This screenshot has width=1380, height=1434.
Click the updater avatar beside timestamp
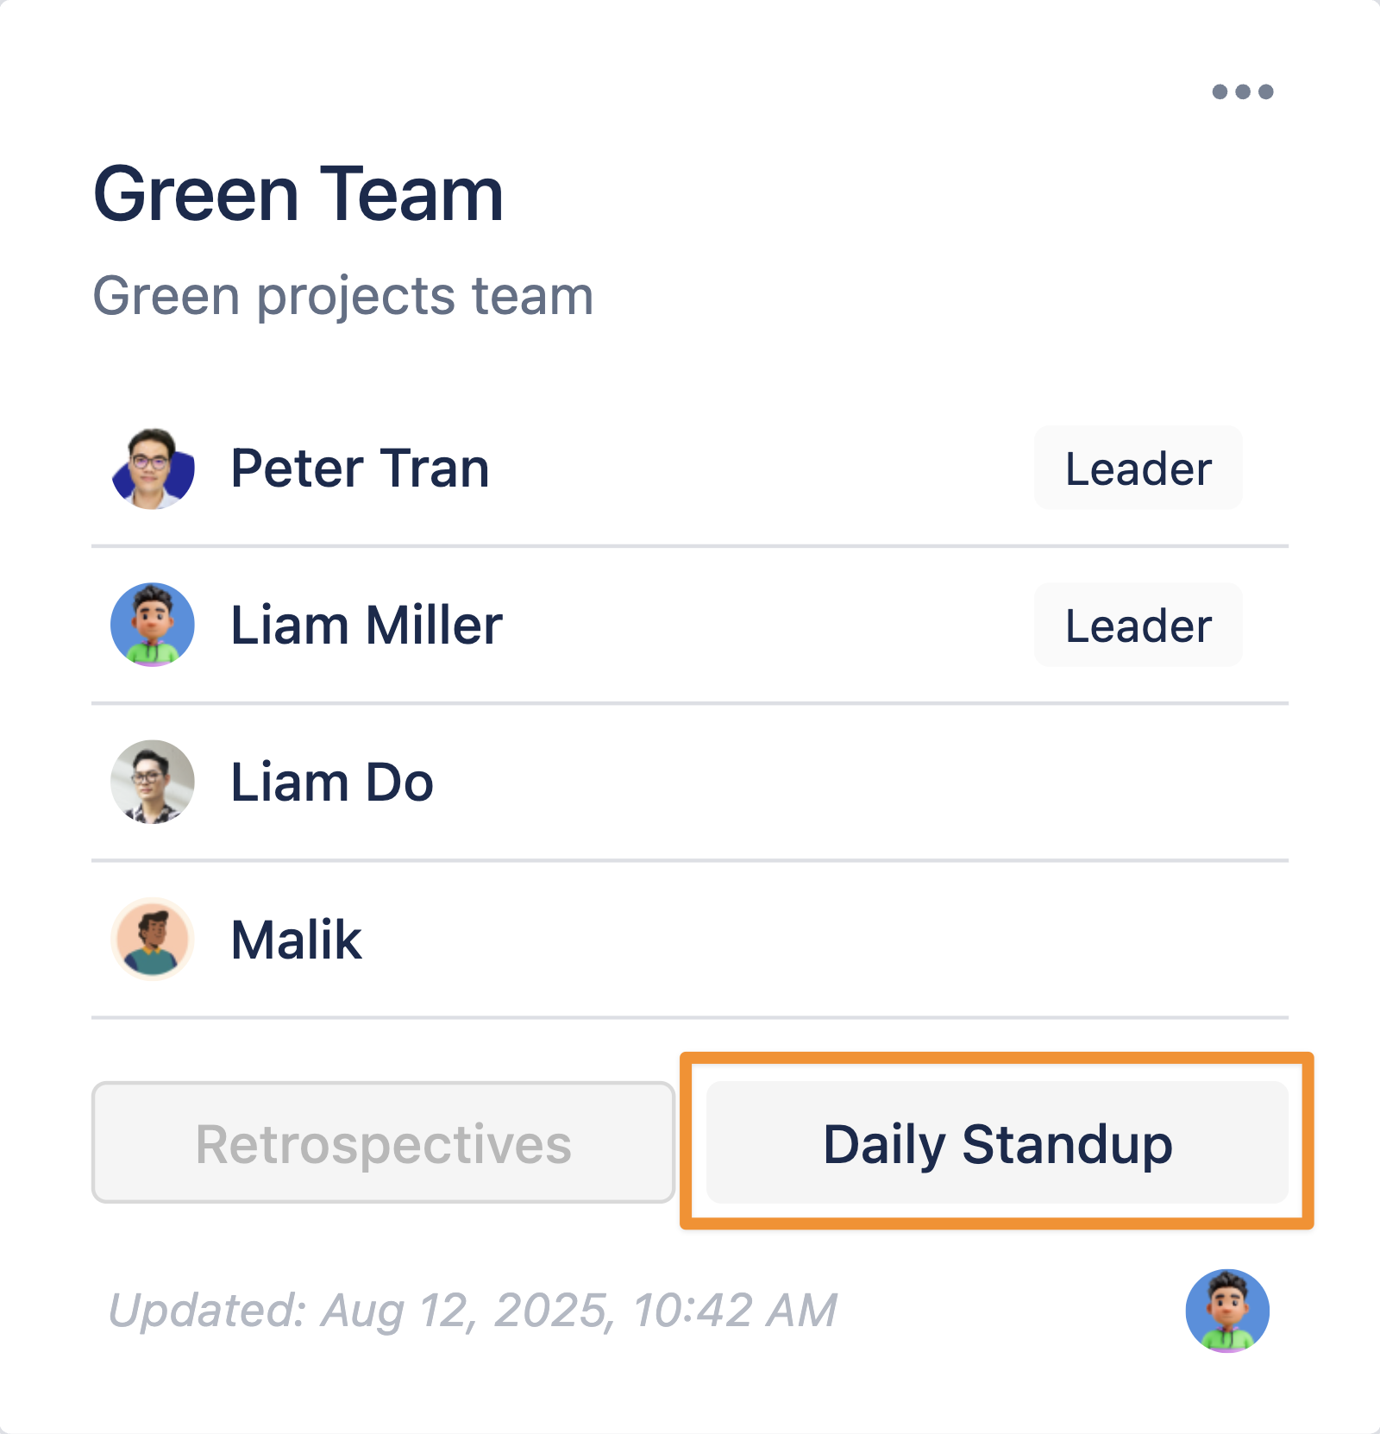[x=1226, y=1310]
